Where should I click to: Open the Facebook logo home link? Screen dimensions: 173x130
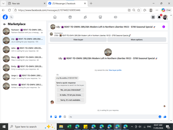coord(5,17)
